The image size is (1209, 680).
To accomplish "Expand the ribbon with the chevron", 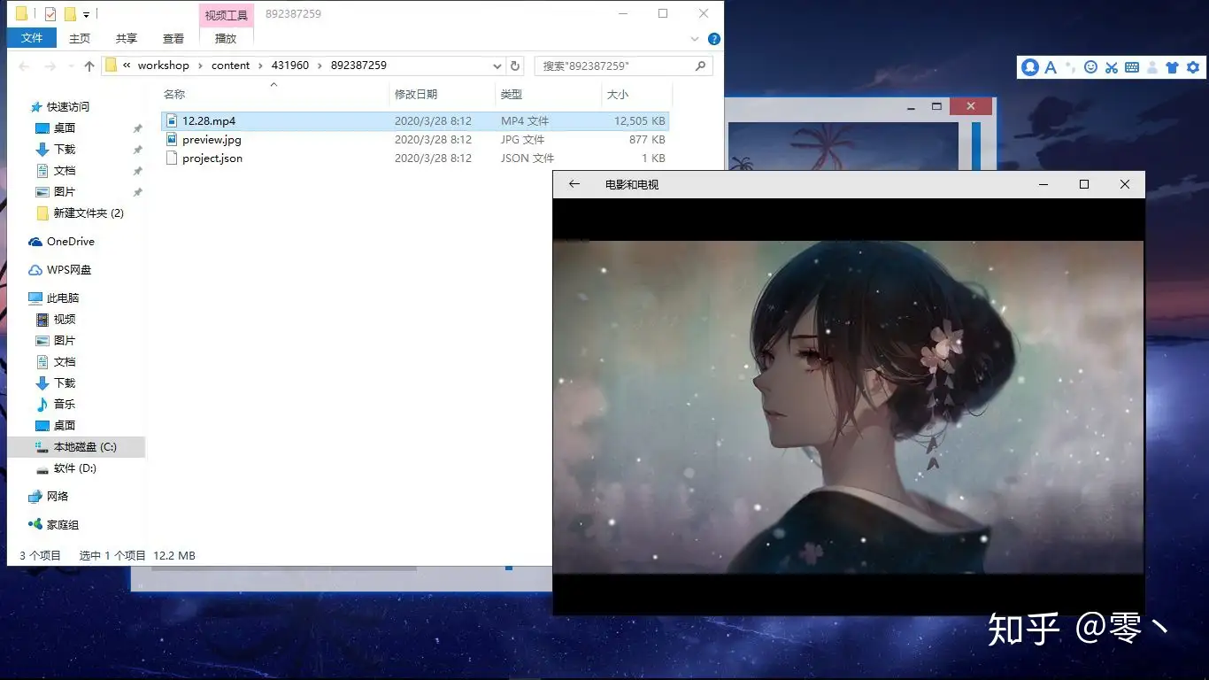I will (x=695, y=39).
